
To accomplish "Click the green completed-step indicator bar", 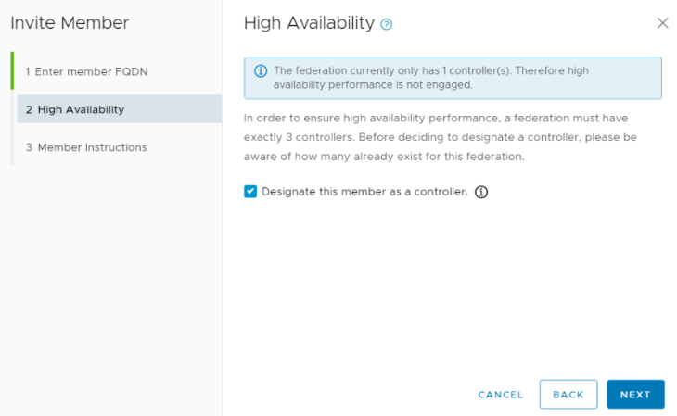I will coord(12,70).
